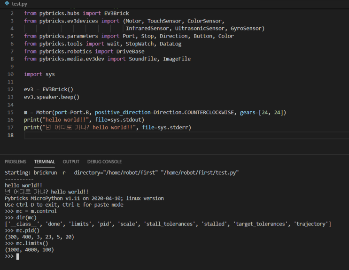Click 'ev3.speaker.beep()' on line 13
Viewport: 349px width, 270px height.
(52, 97)
